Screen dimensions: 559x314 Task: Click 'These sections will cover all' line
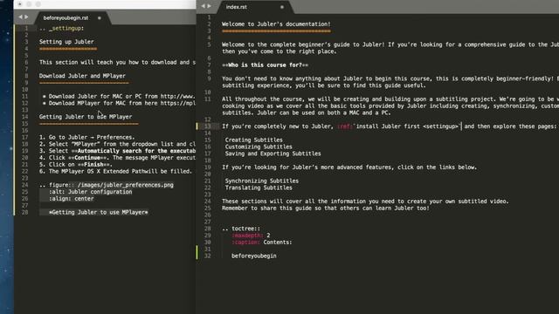(365, 201)
